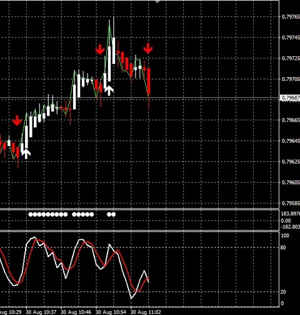Click the 30 Aug 10:46 time label
This screenshot has height=315, width=300.
pos(76,312)
